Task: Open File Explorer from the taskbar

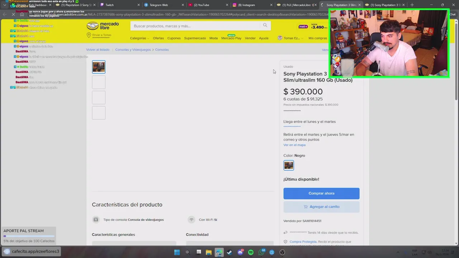Action: pos(208,252)
